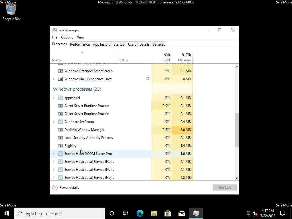
Task: Open the View menu
Action: pyautogui.click(x=81, y=37)
